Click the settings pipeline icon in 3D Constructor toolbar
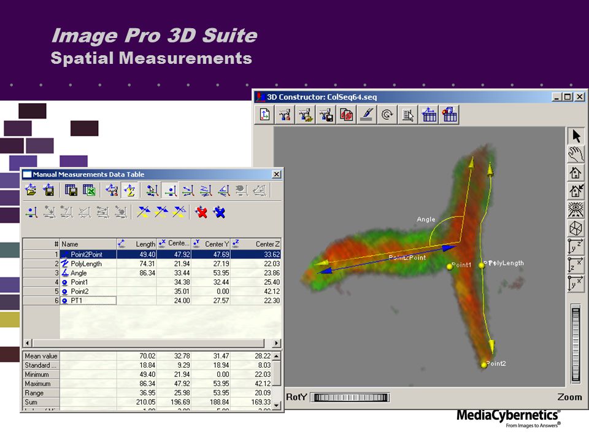 (285, 115)
